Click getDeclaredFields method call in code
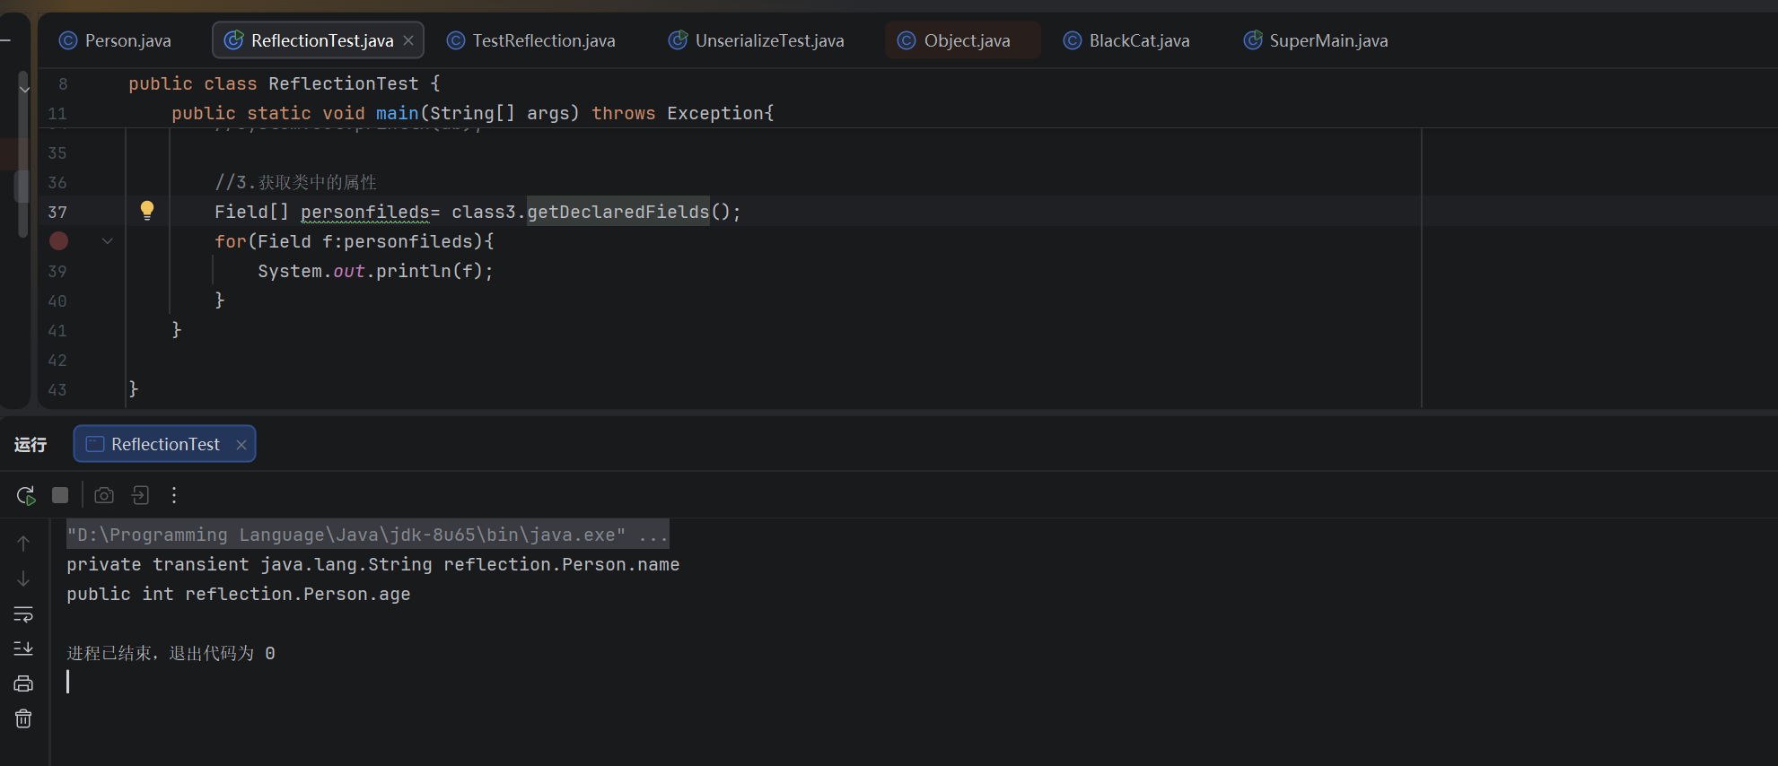 (617, 212)
